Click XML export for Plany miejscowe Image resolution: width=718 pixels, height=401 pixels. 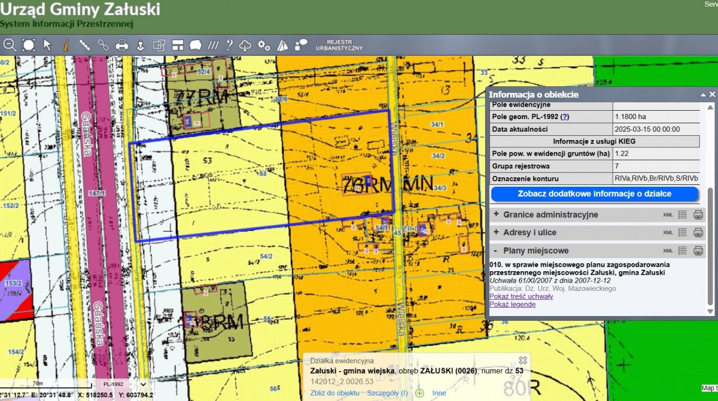[668, 251]
